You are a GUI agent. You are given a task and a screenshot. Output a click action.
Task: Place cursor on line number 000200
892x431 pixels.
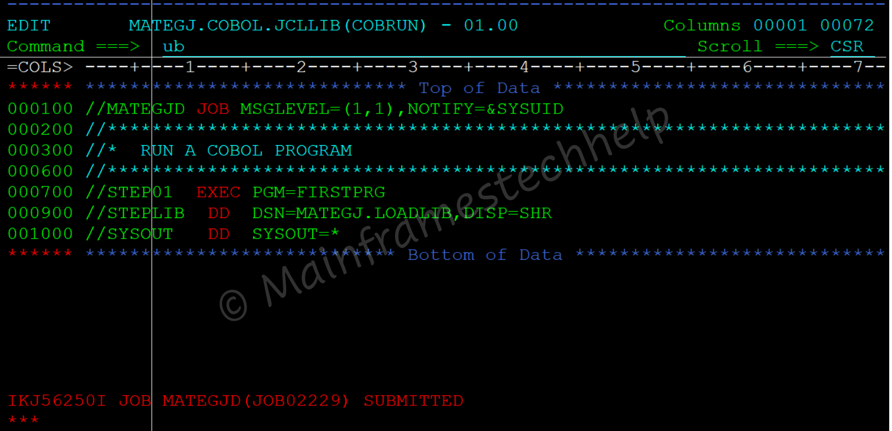40,130
